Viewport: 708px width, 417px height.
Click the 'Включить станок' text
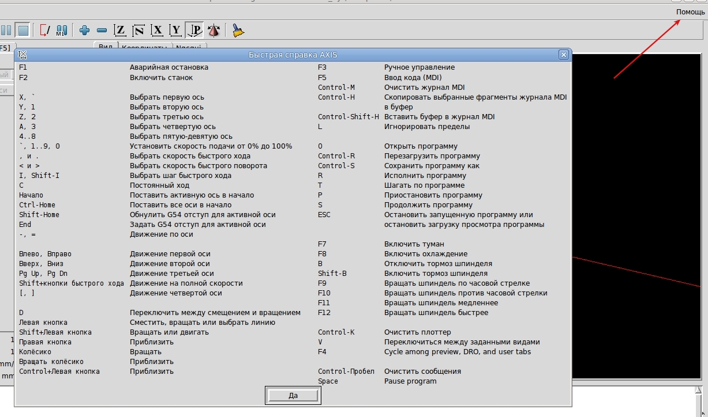point(162,77)
